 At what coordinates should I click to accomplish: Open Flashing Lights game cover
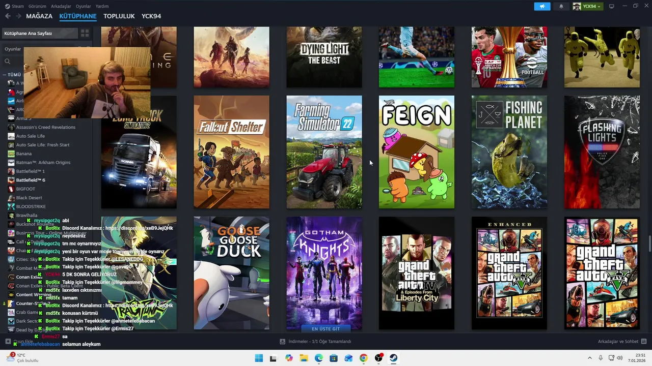(x=602, y=152)
